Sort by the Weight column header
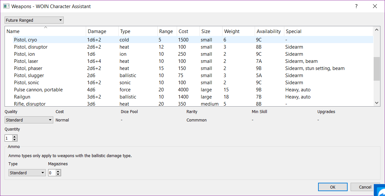The image size is (385, 196). (x=239, y=31)
